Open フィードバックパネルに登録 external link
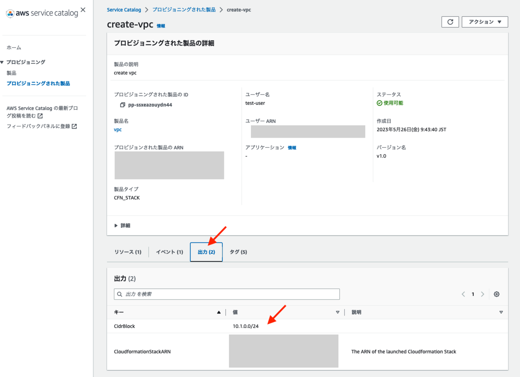Screen dimensions: 520x377 tap(42, 126)
